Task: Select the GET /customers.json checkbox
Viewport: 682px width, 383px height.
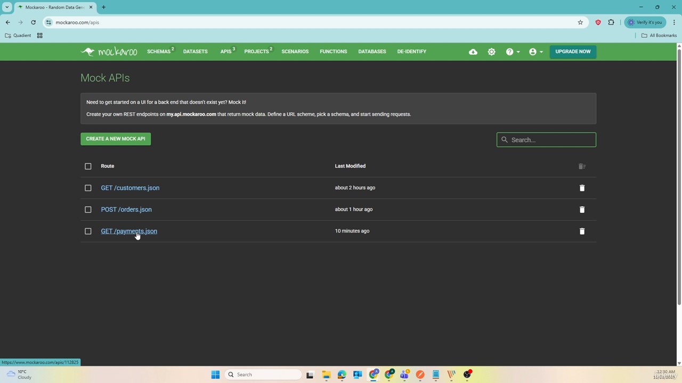Action: 88,188
